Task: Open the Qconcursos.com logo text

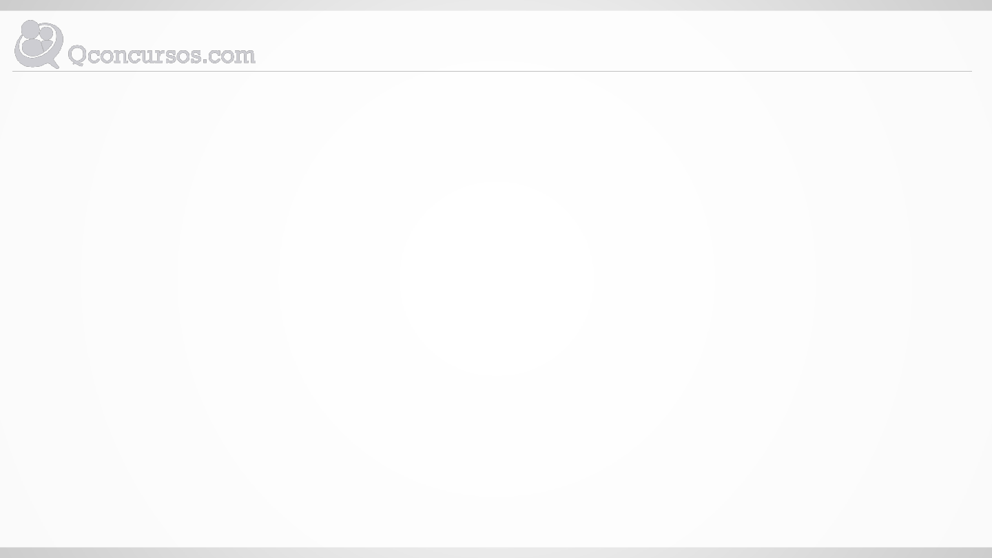Action: (162, 55)
